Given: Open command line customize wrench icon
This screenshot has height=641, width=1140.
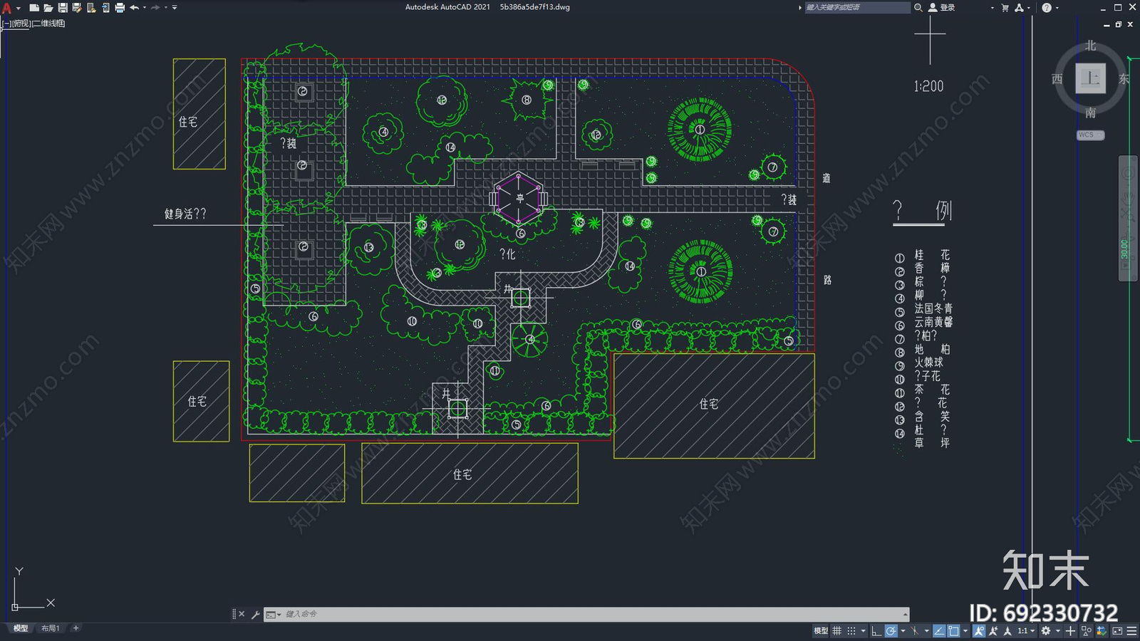Looking at the screenshot, I should click(255, 614).
